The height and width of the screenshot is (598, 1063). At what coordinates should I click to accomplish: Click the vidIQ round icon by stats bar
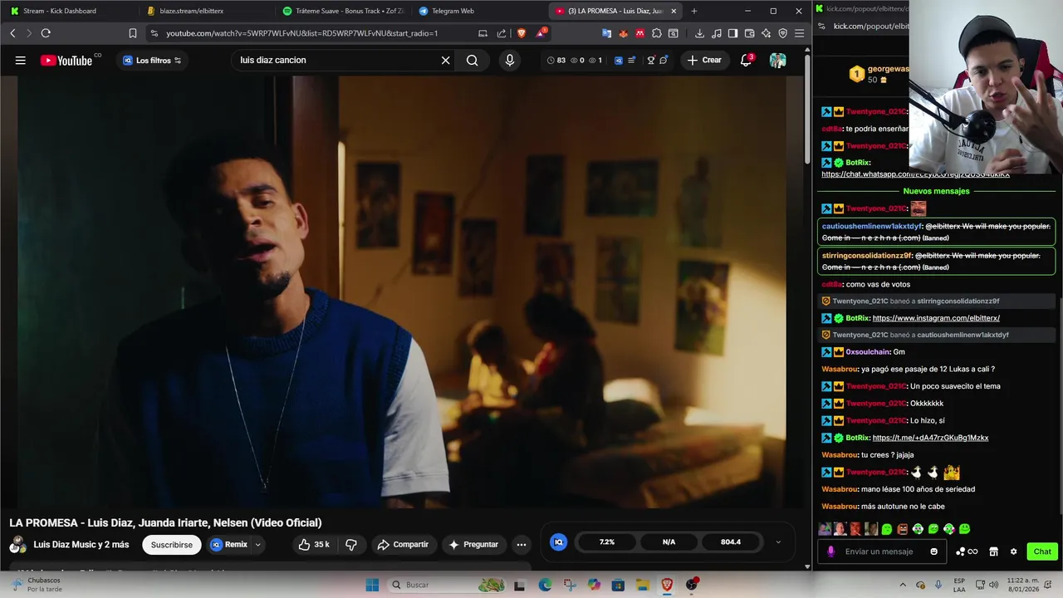click(x=558, y=542)
